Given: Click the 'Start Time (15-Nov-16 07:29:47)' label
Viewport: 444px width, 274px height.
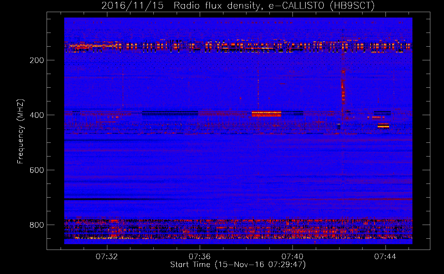Looking at the screenshot, I should click(238, 265).
